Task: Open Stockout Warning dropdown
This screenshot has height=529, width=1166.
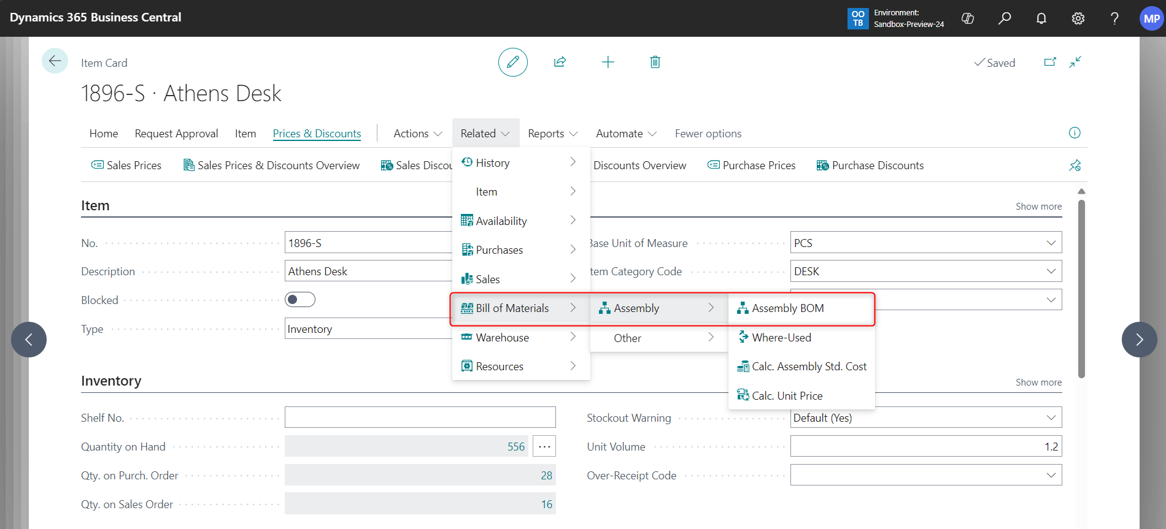Action: point(1051,417)
